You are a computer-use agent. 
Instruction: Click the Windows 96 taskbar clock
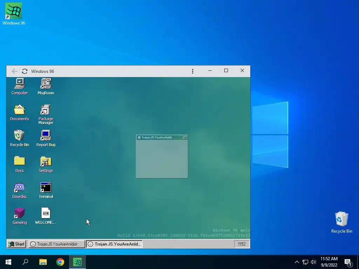coord(242,244)
